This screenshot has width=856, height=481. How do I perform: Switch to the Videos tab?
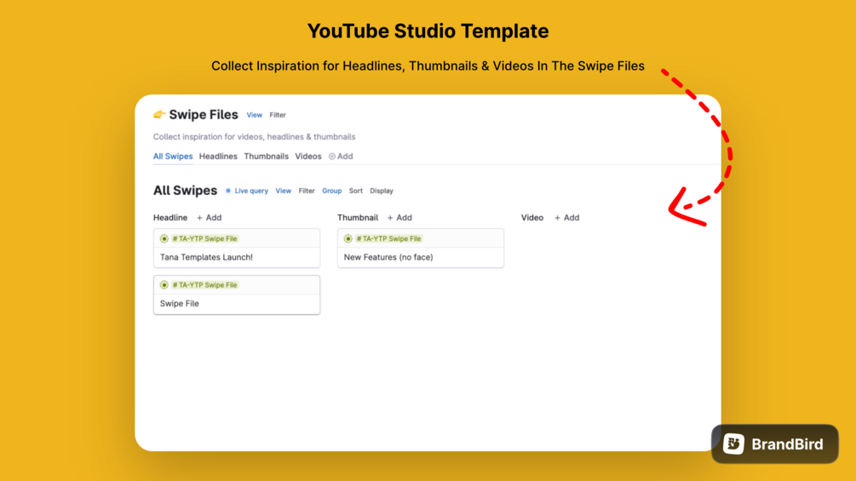(307, 156)
